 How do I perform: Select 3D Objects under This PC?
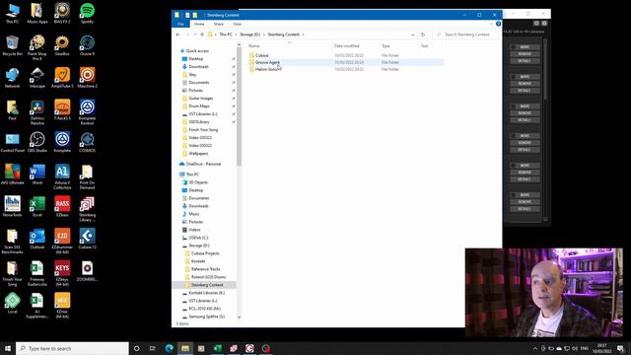[x=198, y=182]
